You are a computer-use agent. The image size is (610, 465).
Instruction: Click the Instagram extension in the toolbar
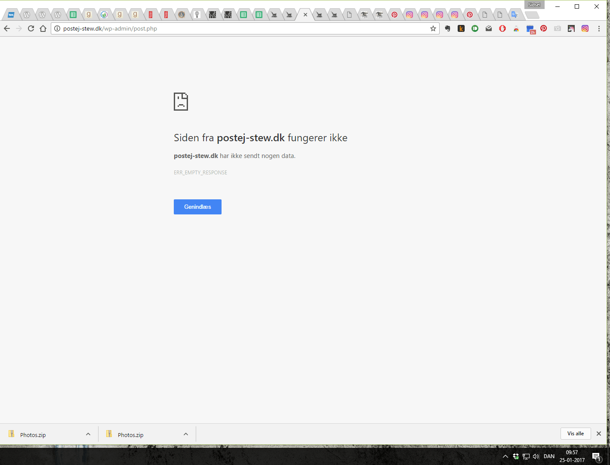[585, 28]
